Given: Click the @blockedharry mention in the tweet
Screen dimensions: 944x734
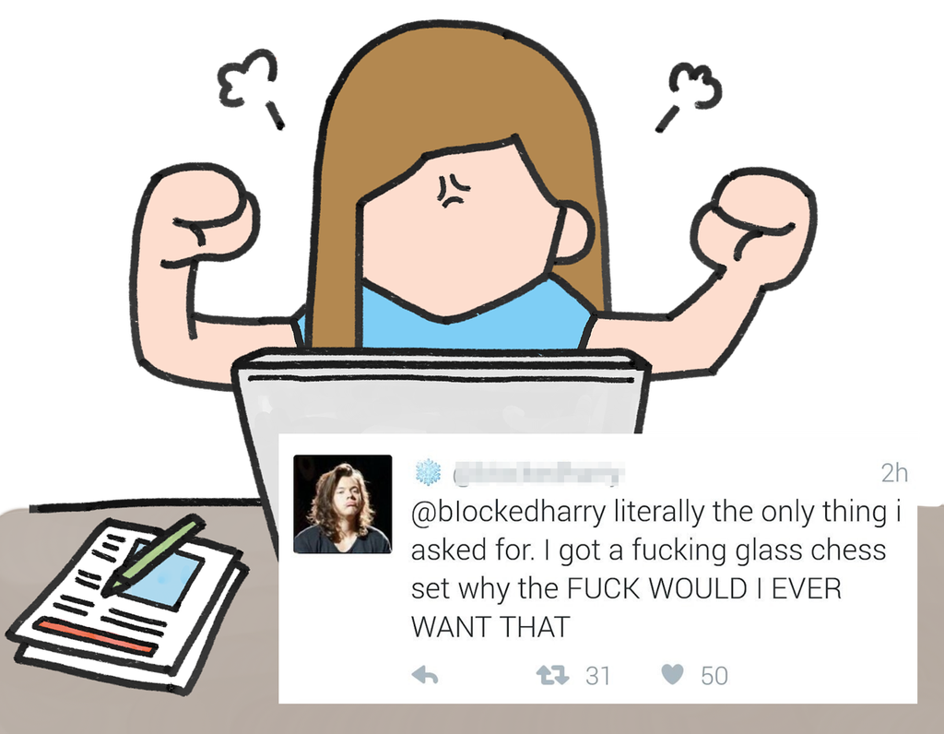Looking at the screenshot, I should point(508,513).
